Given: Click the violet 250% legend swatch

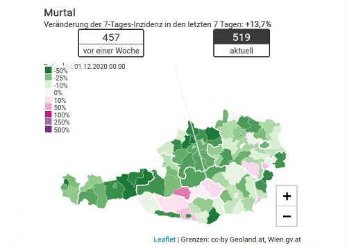Looking at the screenshot, I should (49, 122).
